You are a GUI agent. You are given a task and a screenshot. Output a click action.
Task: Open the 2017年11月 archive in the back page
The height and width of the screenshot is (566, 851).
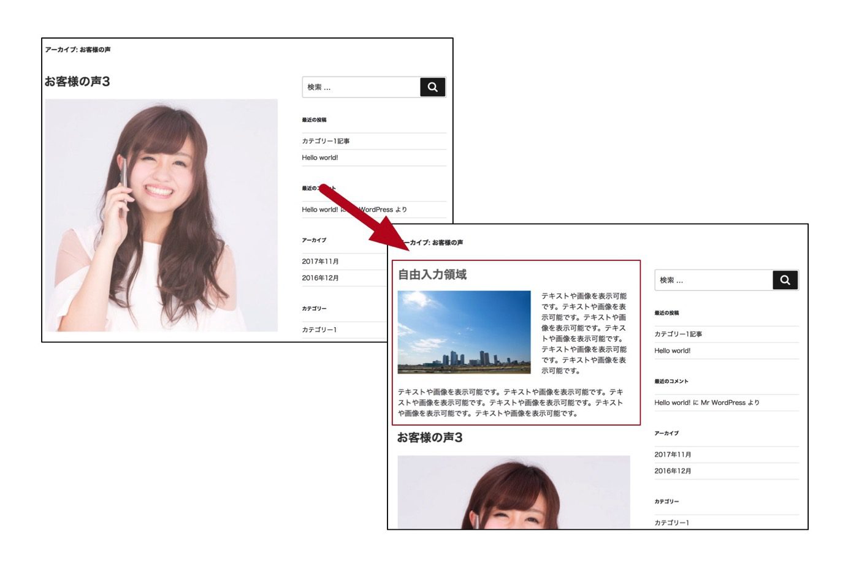(x=320, y=262)
